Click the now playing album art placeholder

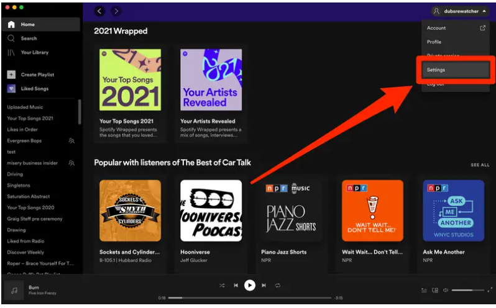coord(14,290)
